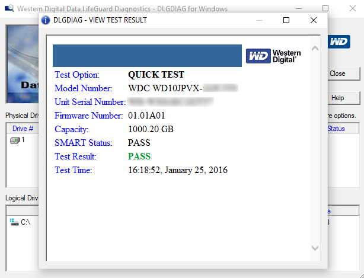Click the black SMART Status PASS value

coord(139,143)
